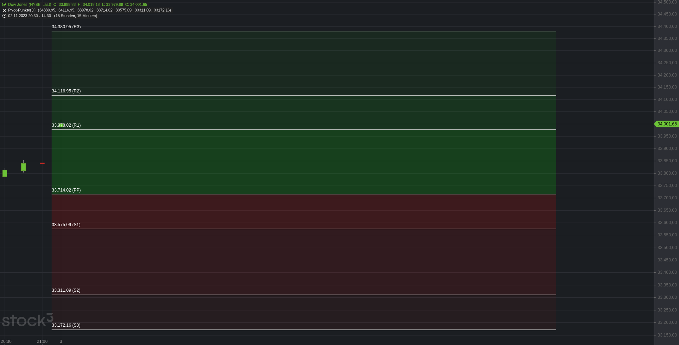Select the 34.380,95 (R3) pivot line label
679x345 pixels.
coord(66,27)
